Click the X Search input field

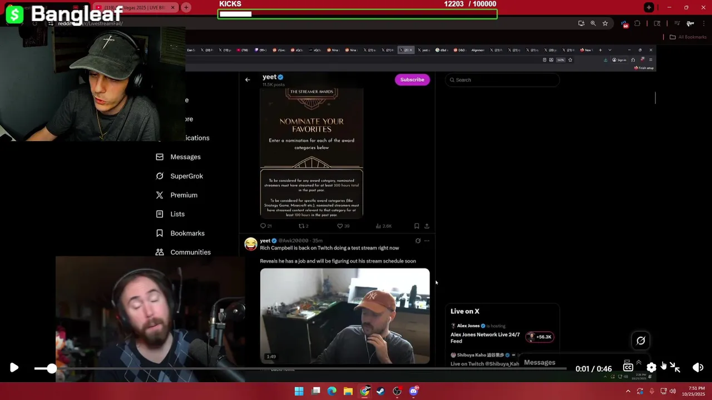[x=502, y=80]
